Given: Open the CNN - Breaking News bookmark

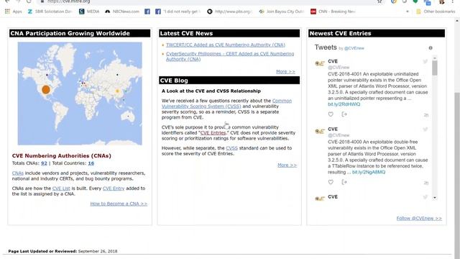Looking at the screenshot, I should pos(333,12).
